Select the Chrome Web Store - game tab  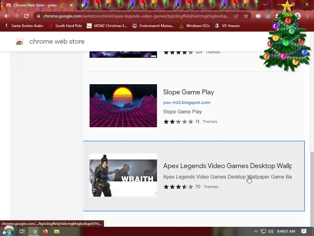click(38, 5)
